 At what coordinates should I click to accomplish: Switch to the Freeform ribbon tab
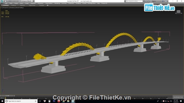pyautogui.click(x=14, y=5)
